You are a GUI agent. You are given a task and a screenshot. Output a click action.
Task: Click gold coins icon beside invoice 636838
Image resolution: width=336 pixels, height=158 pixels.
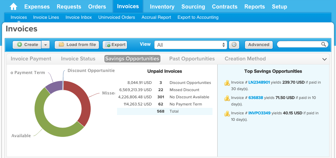click(x=227, y=98)
